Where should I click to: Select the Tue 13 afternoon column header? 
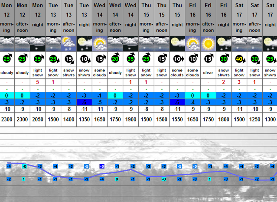(x=69, y=18)
